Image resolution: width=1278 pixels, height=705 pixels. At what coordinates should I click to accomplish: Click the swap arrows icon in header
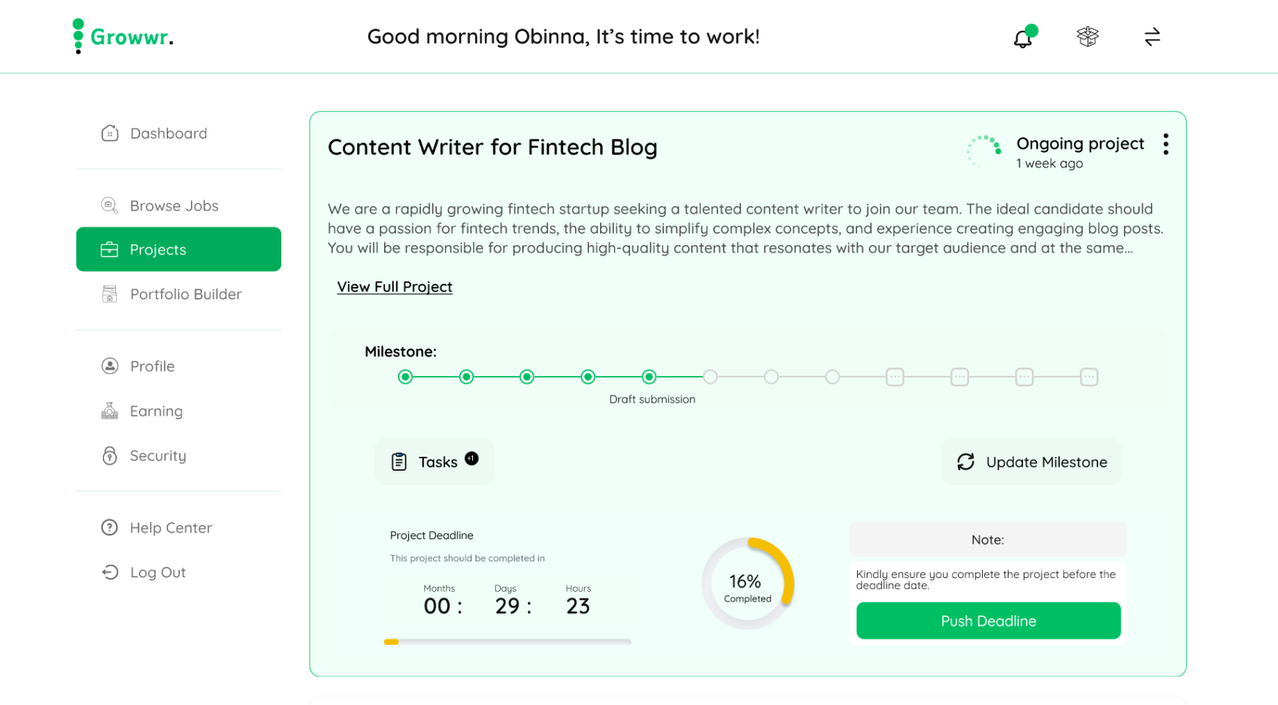coord(1152,37)
